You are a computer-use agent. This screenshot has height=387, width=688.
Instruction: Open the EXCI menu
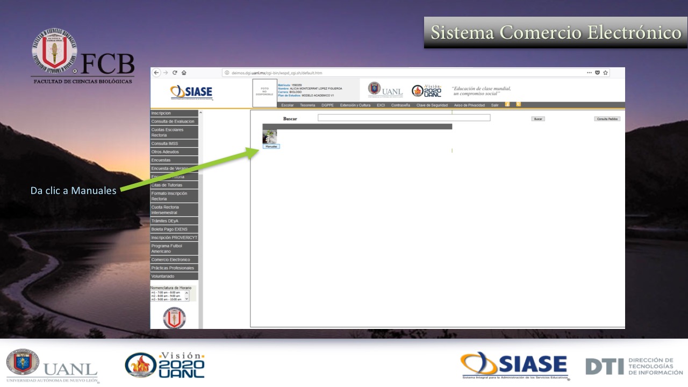(381, 105)
